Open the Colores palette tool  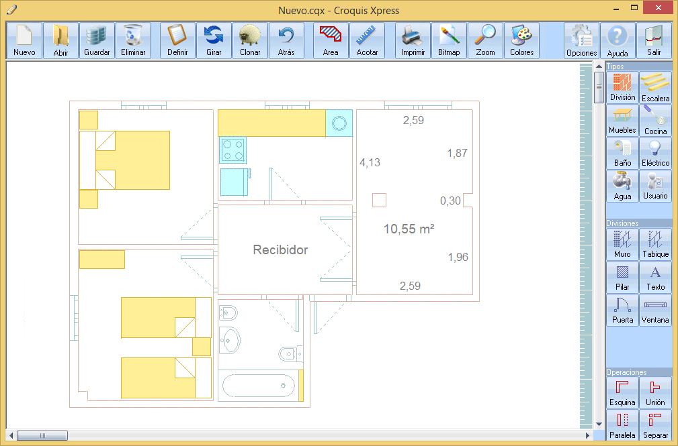(521, 40)
